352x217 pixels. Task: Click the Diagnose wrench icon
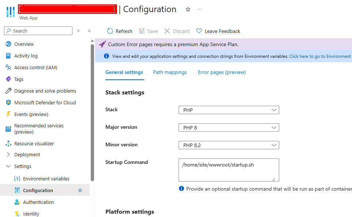[8, 91]
